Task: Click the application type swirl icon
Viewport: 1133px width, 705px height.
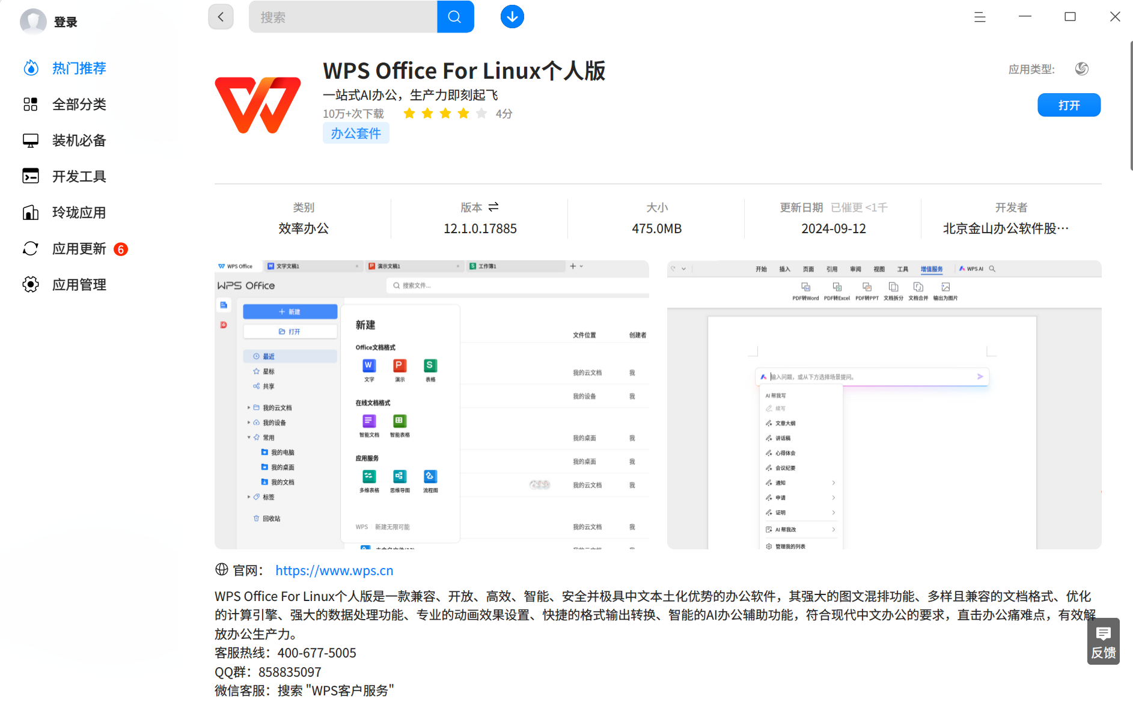Action: (1081, 69)
